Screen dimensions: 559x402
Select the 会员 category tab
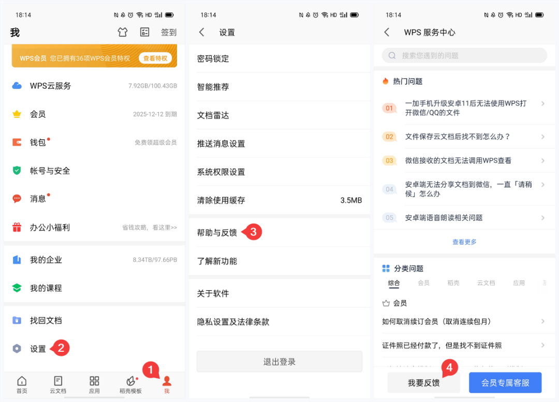[x=423, y=283]
